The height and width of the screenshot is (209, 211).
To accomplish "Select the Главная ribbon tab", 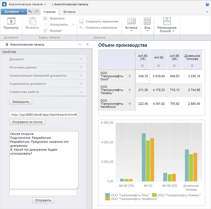I will tap(49, 12).
